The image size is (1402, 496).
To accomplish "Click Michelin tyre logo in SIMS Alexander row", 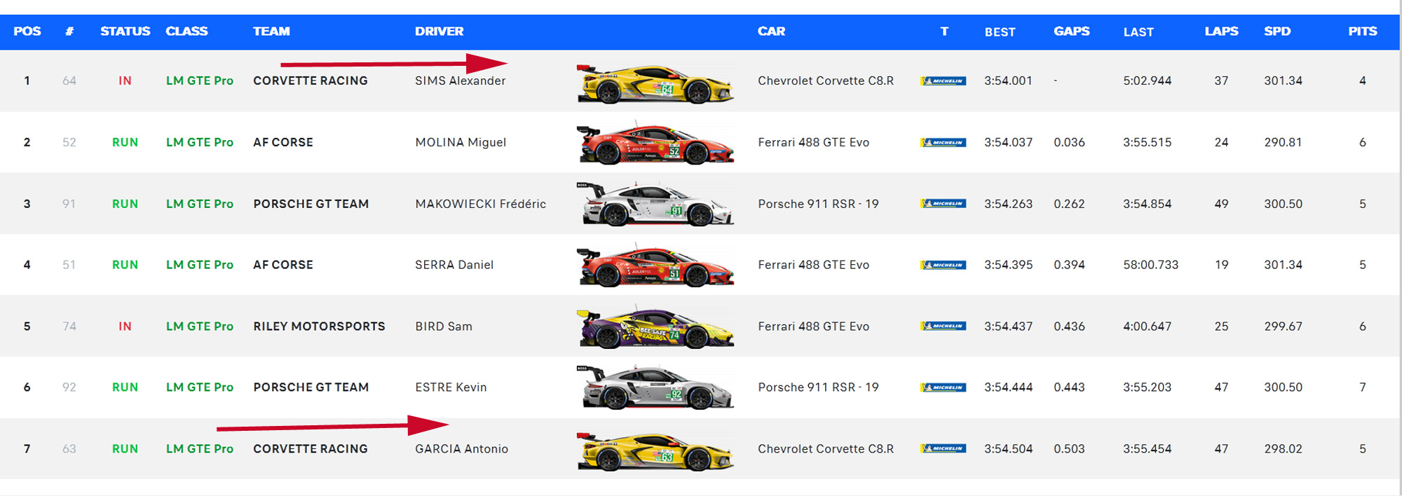I will [x=943, y=81].
